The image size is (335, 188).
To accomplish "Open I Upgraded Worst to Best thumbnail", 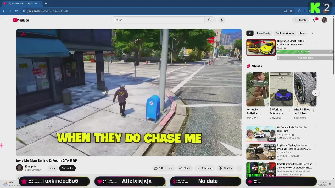I will tap(261, 48).
